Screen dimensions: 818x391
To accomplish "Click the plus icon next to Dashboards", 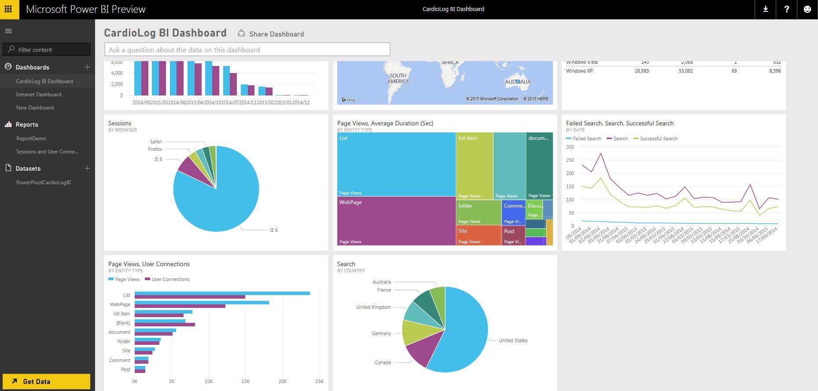I will pyautogui.click(x=87, y=67).
